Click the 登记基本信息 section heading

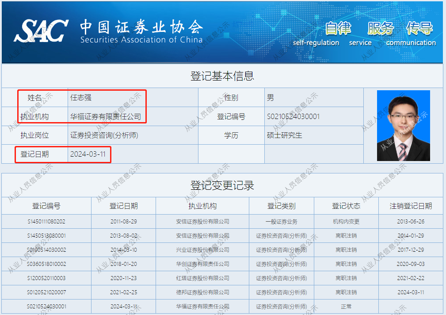[222, 76]
